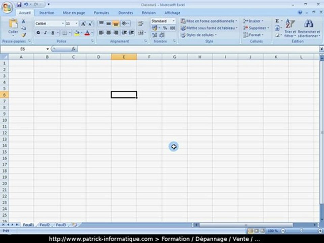
Task: Click the fx insert function icon
Action: click(x=73, y=49)
